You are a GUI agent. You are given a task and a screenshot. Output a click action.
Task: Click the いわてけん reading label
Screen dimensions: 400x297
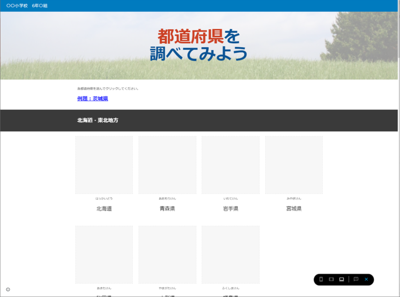(x=230, y=198)
